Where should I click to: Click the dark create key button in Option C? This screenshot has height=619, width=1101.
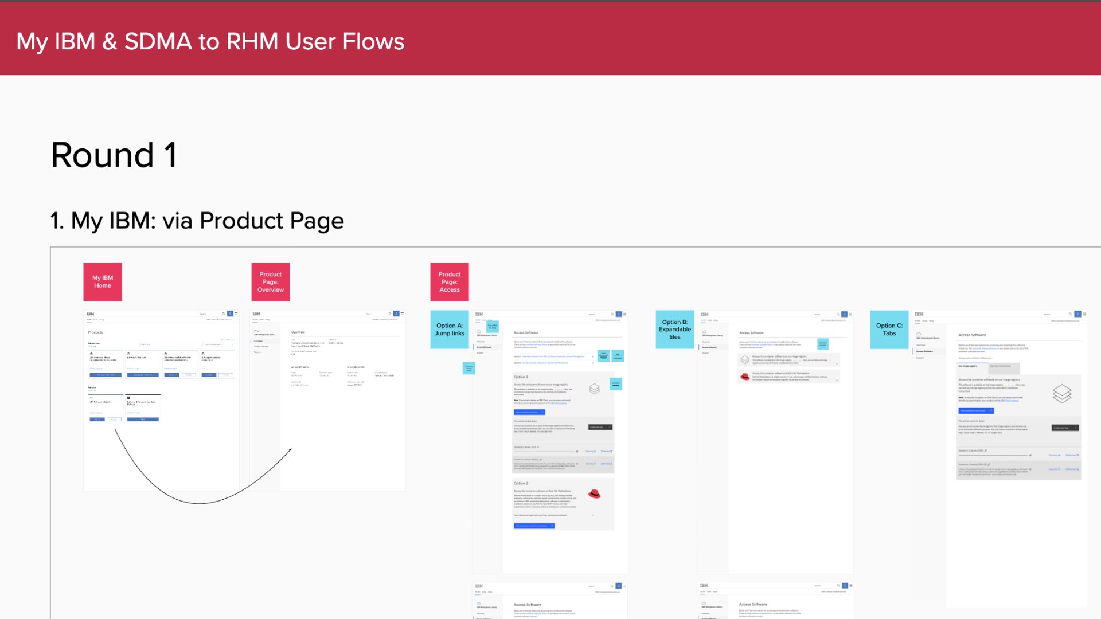pyautogui.click(x=1065, y=428)
